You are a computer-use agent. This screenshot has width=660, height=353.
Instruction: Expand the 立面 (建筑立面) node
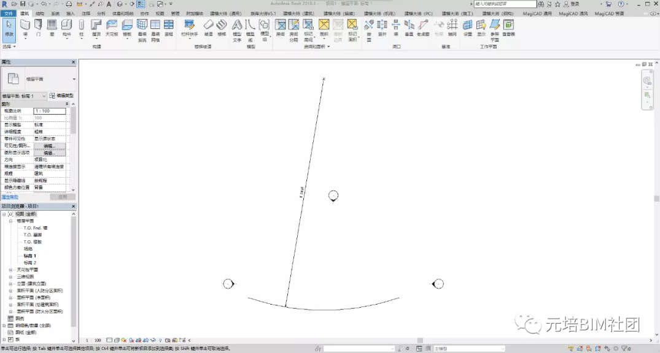pyautogui.click(x=10, y=284)
